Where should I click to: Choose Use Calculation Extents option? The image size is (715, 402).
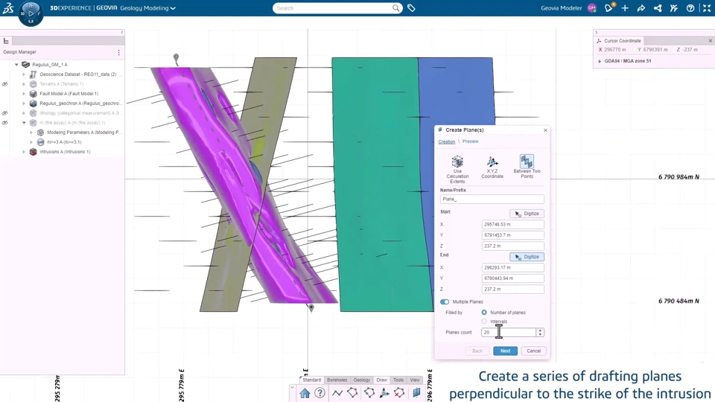tap(457, 169)
